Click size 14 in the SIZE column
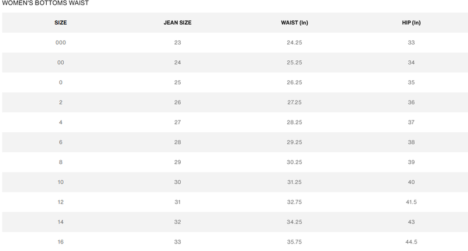468x251 pixels. coord(60,222)
